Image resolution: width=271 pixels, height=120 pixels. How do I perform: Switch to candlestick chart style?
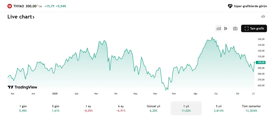tap(226, 29)
